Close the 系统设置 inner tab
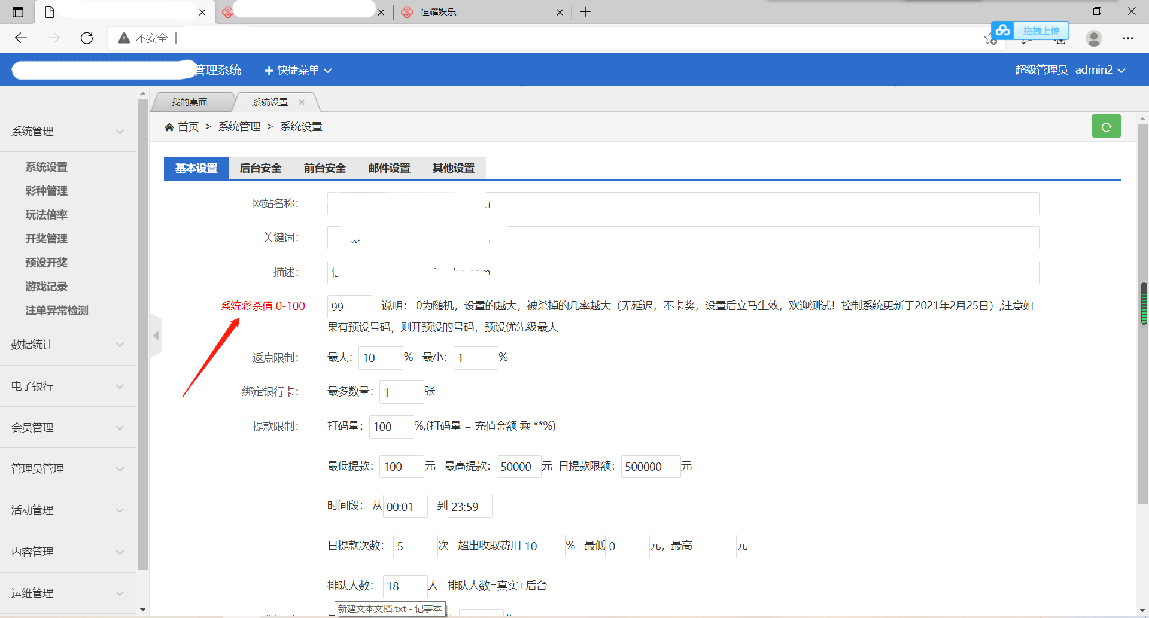 302,102
